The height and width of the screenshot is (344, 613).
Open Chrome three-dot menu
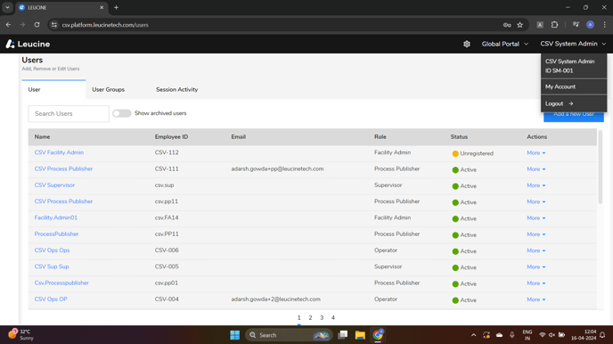click(604, 25)
